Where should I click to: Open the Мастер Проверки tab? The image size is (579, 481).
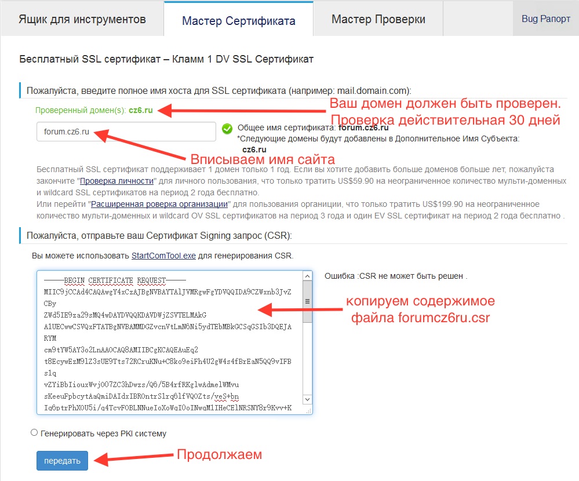tap(378, 19)
